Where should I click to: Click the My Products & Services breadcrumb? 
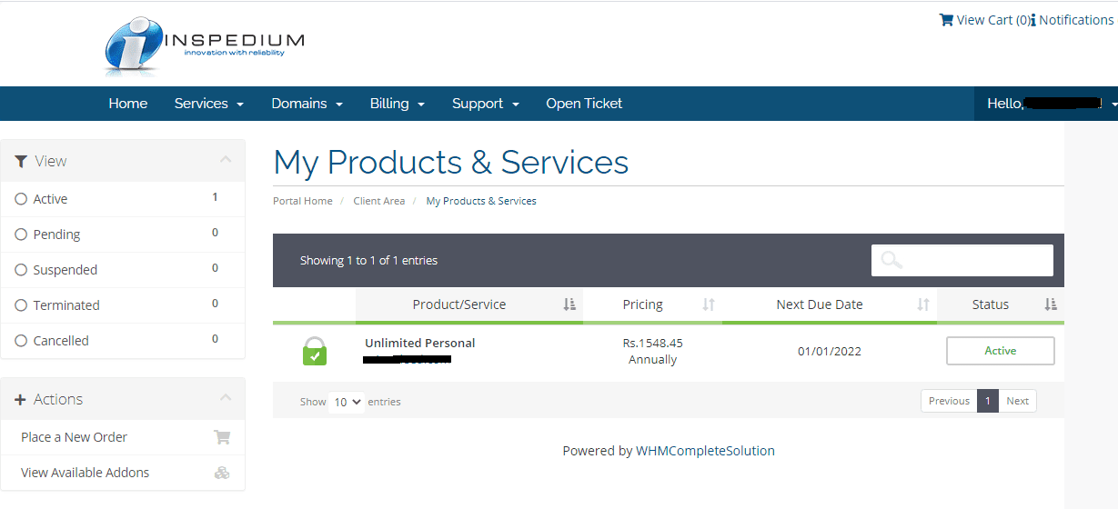click(481, 201)
